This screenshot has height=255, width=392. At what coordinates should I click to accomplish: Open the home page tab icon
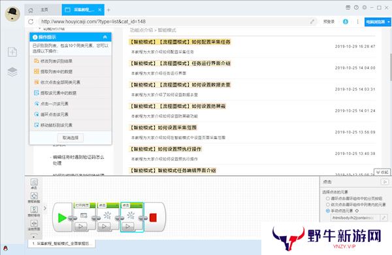tap(31, 10)
